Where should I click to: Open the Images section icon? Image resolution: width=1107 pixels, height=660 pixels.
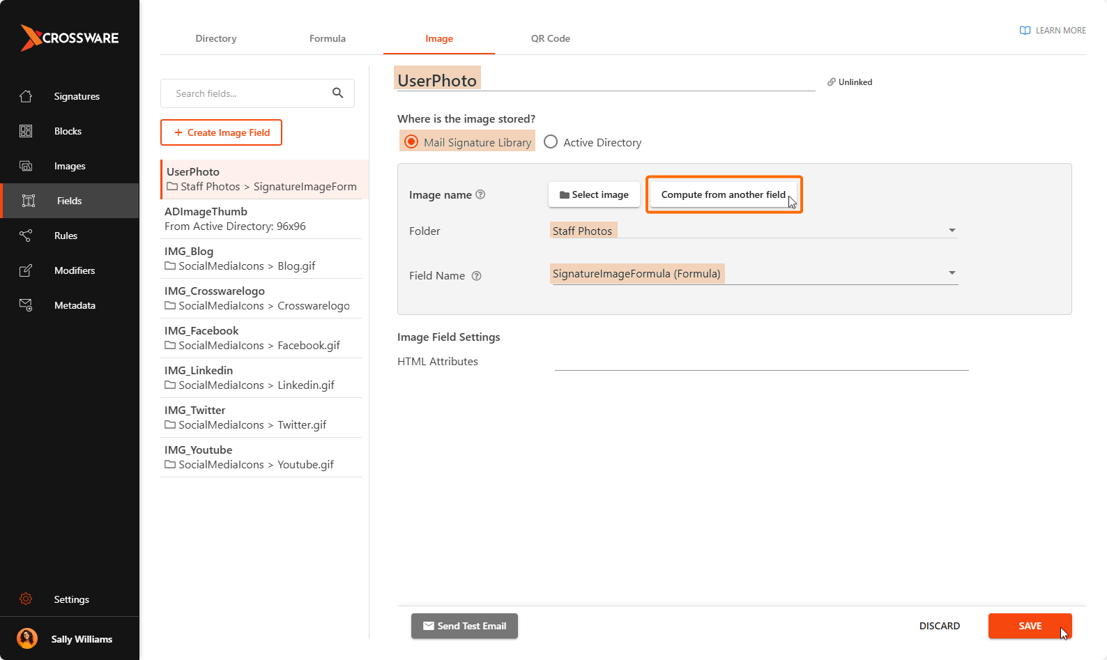(x=26, y=166)
